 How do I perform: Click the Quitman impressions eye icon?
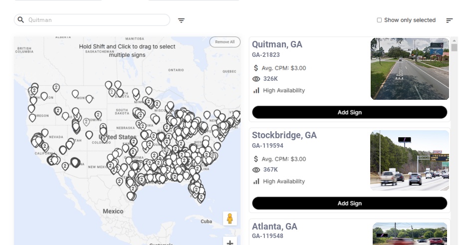coord(256,79)
